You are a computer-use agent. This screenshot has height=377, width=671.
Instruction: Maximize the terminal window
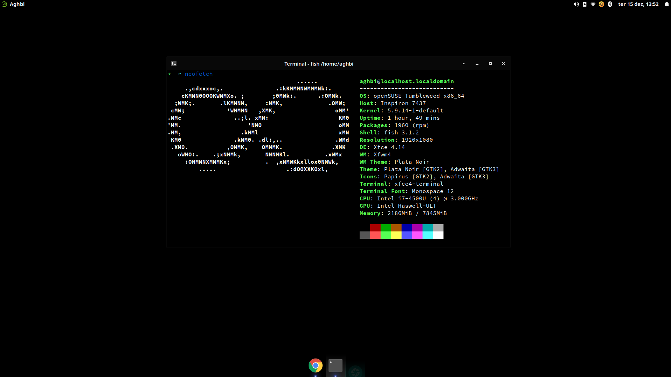pyautogui.click(x=490, y=64)
